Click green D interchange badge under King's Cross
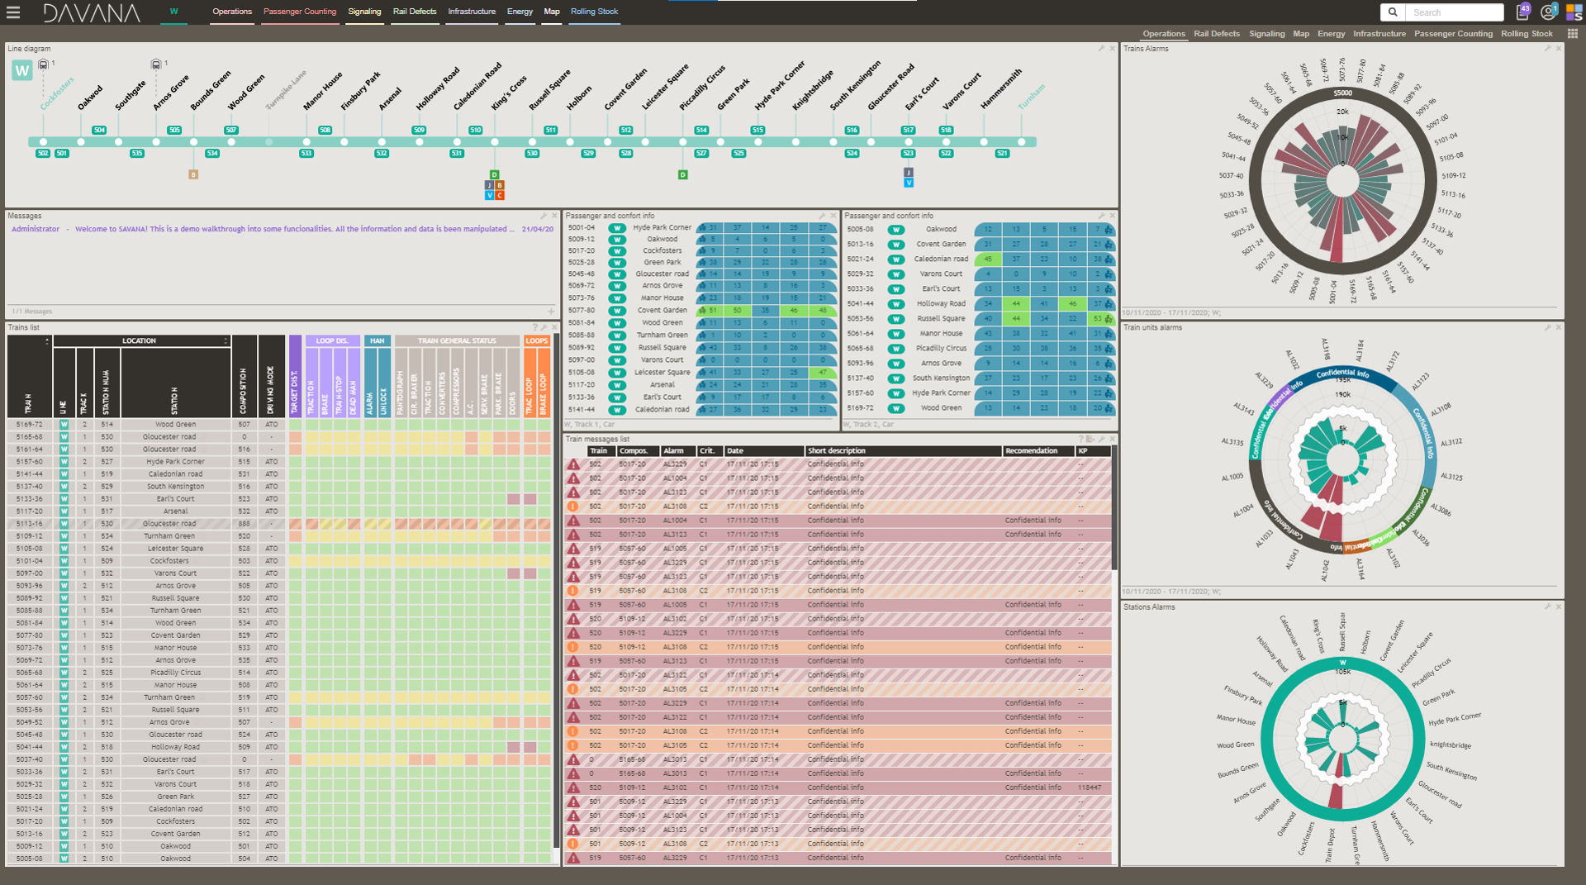This screenshot has height=885, width=1586. click(x=495, y=174)
